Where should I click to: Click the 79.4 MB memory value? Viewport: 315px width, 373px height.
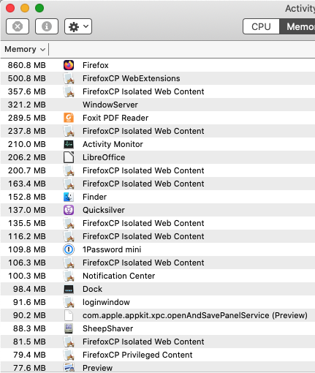pos(29,355)
